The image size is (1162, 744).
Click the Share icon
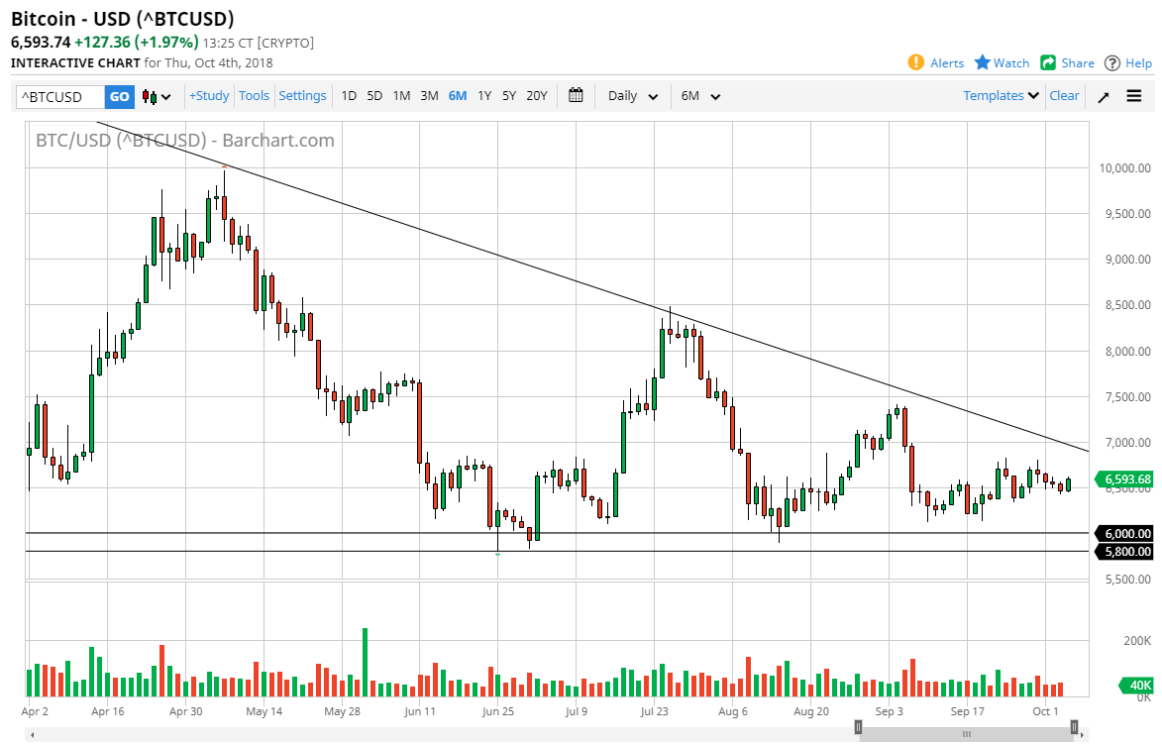click(1048, 62)
